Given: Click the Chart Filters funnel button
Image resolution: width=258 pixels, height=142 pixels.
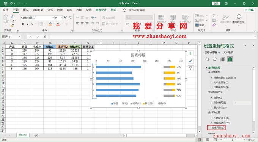Looking at the screenshot, I should 190,68.
